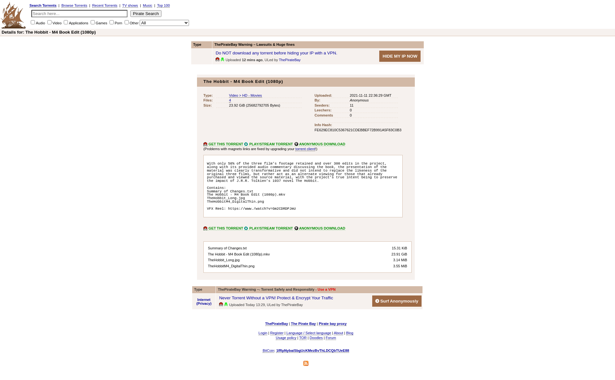Go to Top 100 menu link

click(x=163, y=6)
